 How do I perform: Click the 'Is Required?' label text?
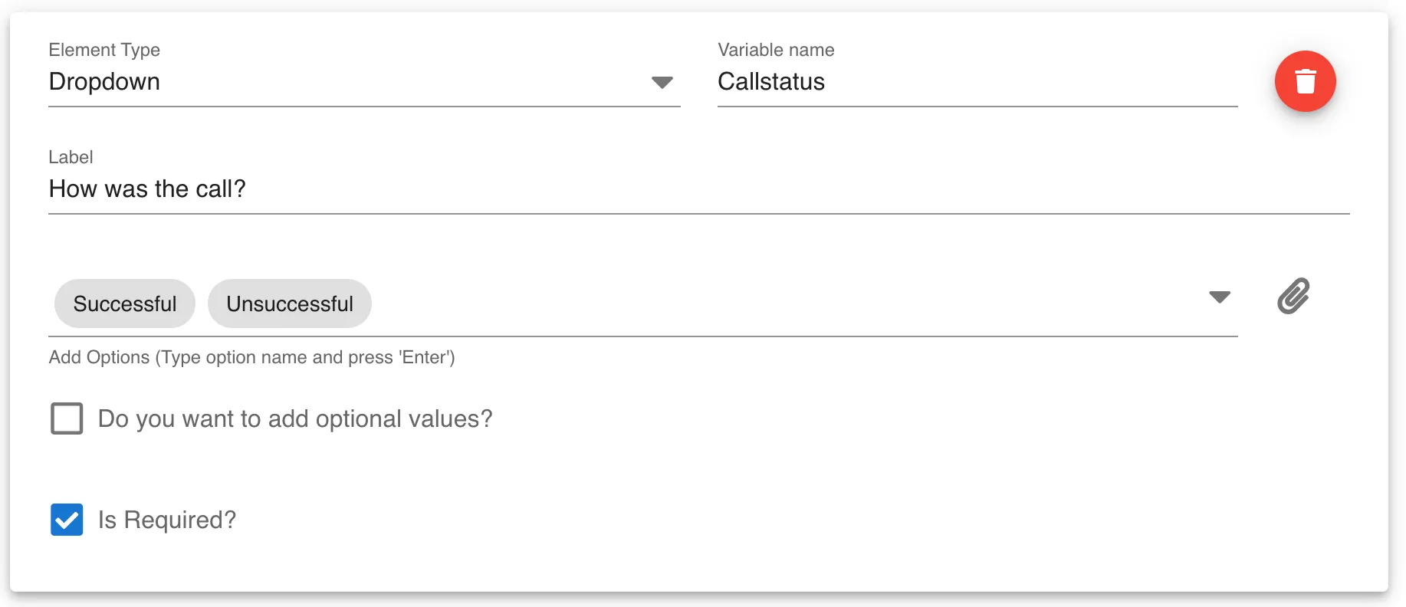(x=167, y=520)
